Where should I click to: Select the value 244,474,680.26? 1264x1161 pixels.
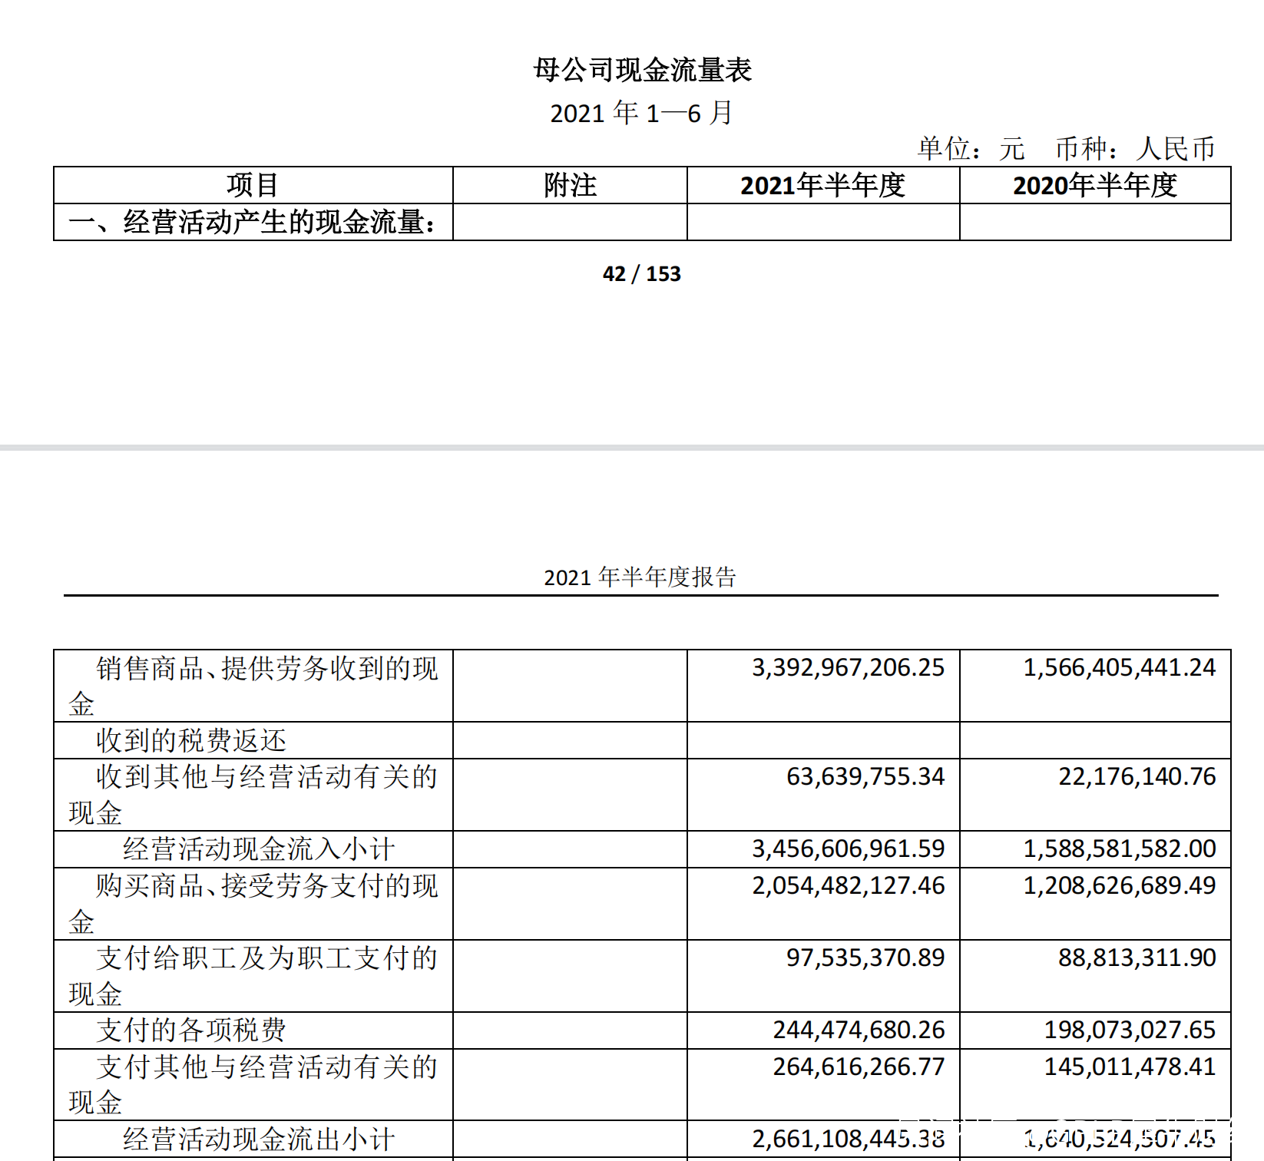(x=859, y=1030)
